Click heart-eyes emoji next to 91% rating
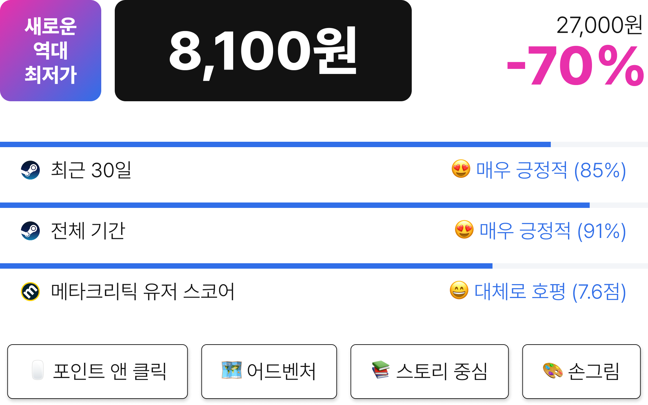This screenshot has height=405, width=648. [464, 230]
